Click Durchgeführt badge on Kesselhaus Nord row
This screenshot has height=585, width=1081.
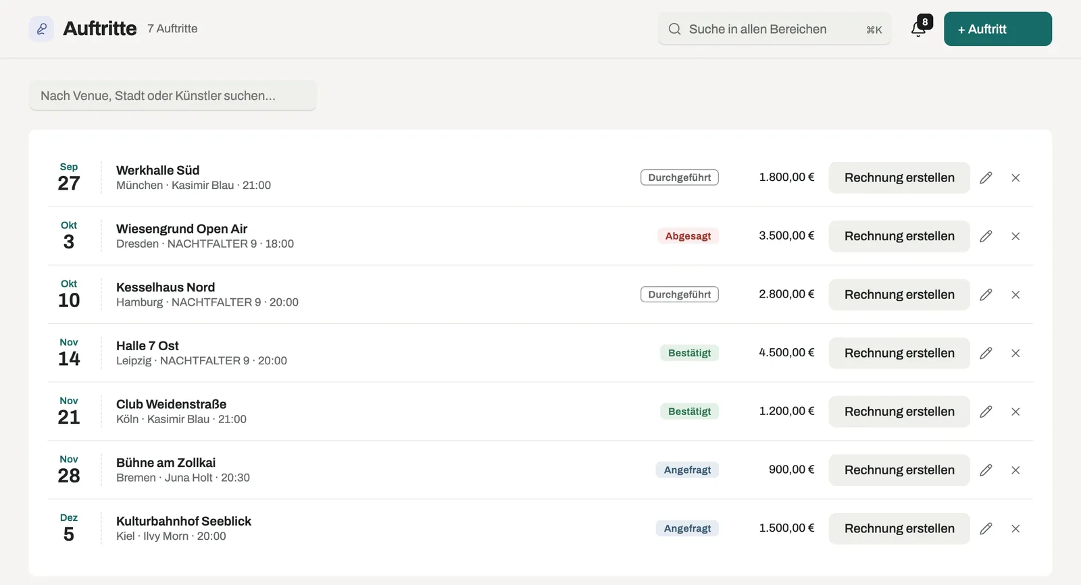680,295
